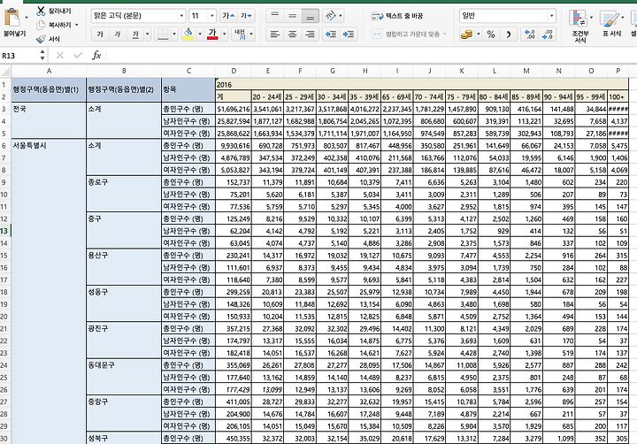The height and width of the screenshot is (444, 637).
Task: Open the Conditional Formatting menu
Action: pyautogui.click(x=580, y=26)
